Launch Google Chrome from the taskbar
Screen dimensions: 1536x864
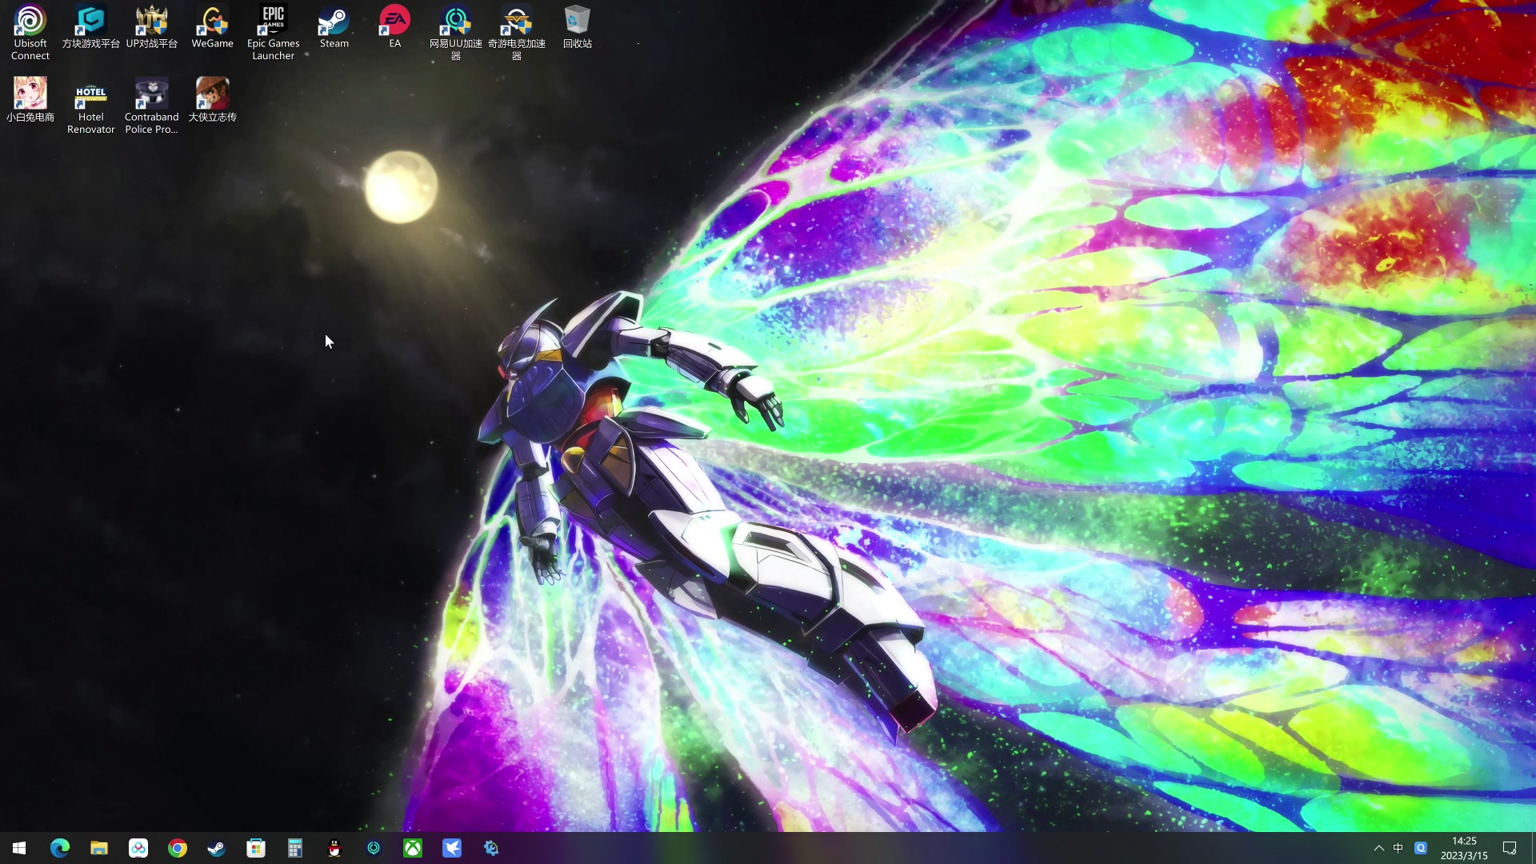pos(178,848)
